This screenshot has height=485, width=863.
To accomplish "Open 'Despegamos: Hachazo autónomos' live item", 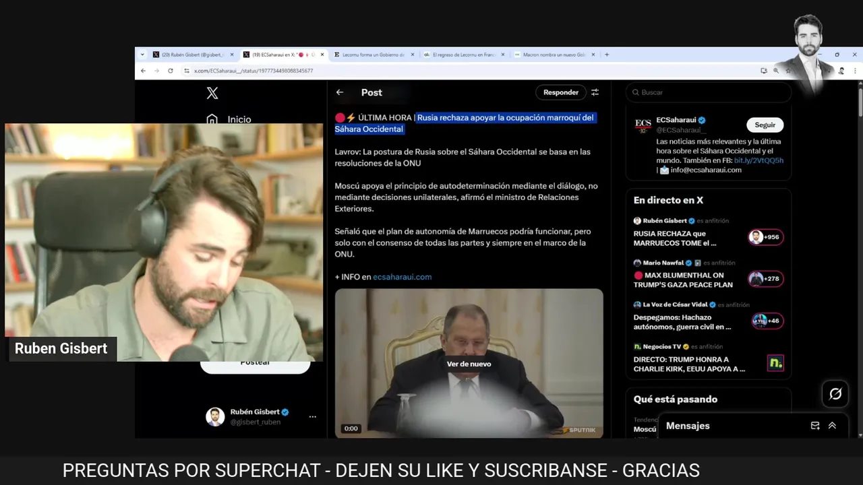I will 682,322.
